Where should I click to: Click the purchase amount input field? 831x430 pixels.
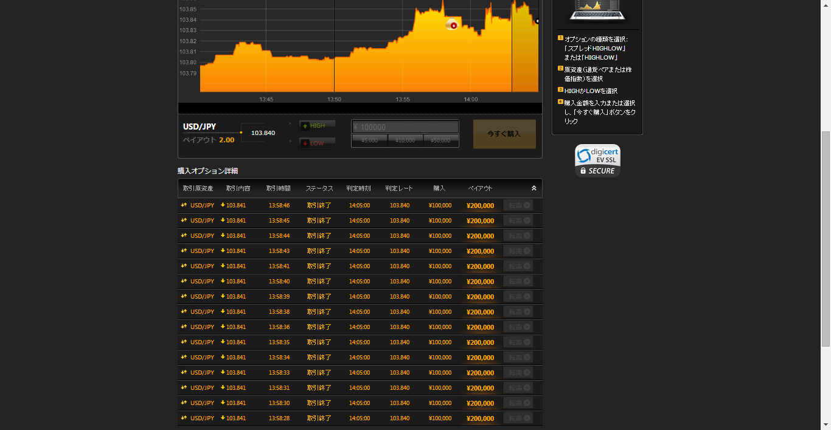pos(405,127)
